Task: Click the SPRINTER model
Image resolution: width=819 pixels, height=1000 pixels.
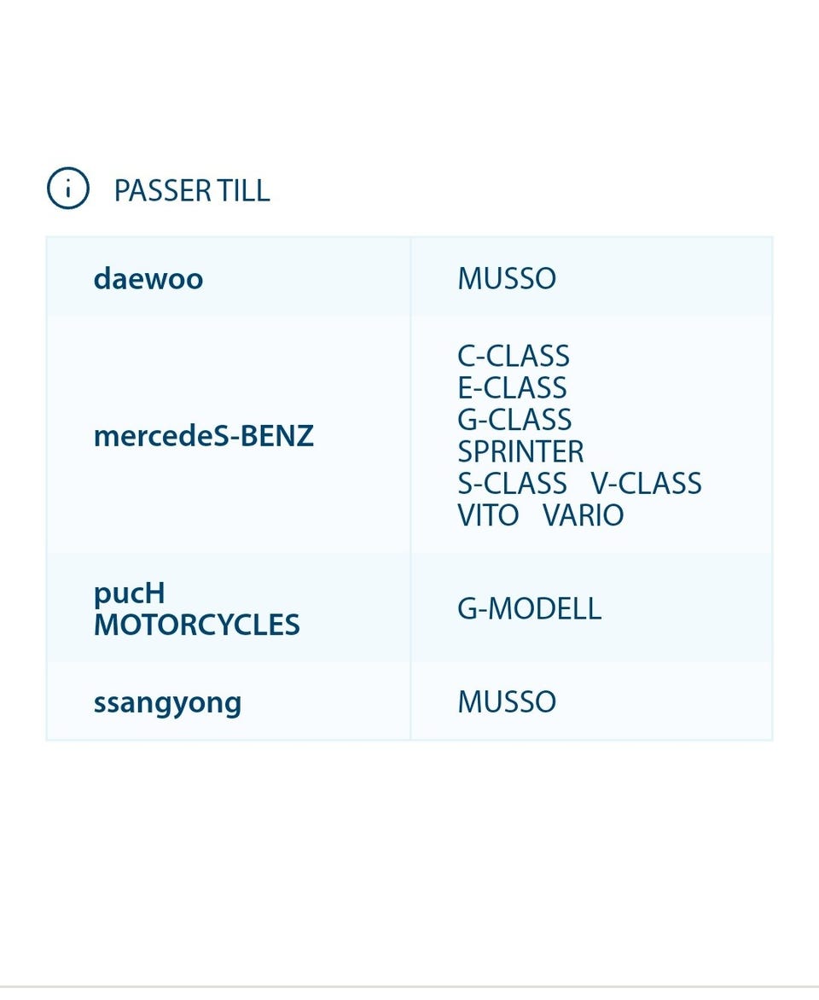Action: [520, 451]
